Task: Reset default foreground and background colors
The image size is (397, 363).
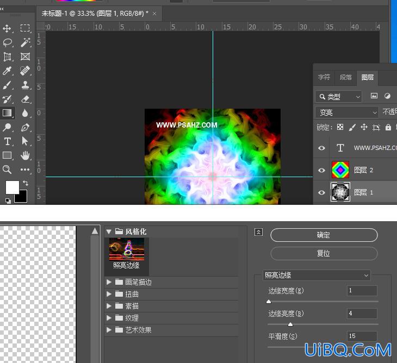Action: (8, 201)
